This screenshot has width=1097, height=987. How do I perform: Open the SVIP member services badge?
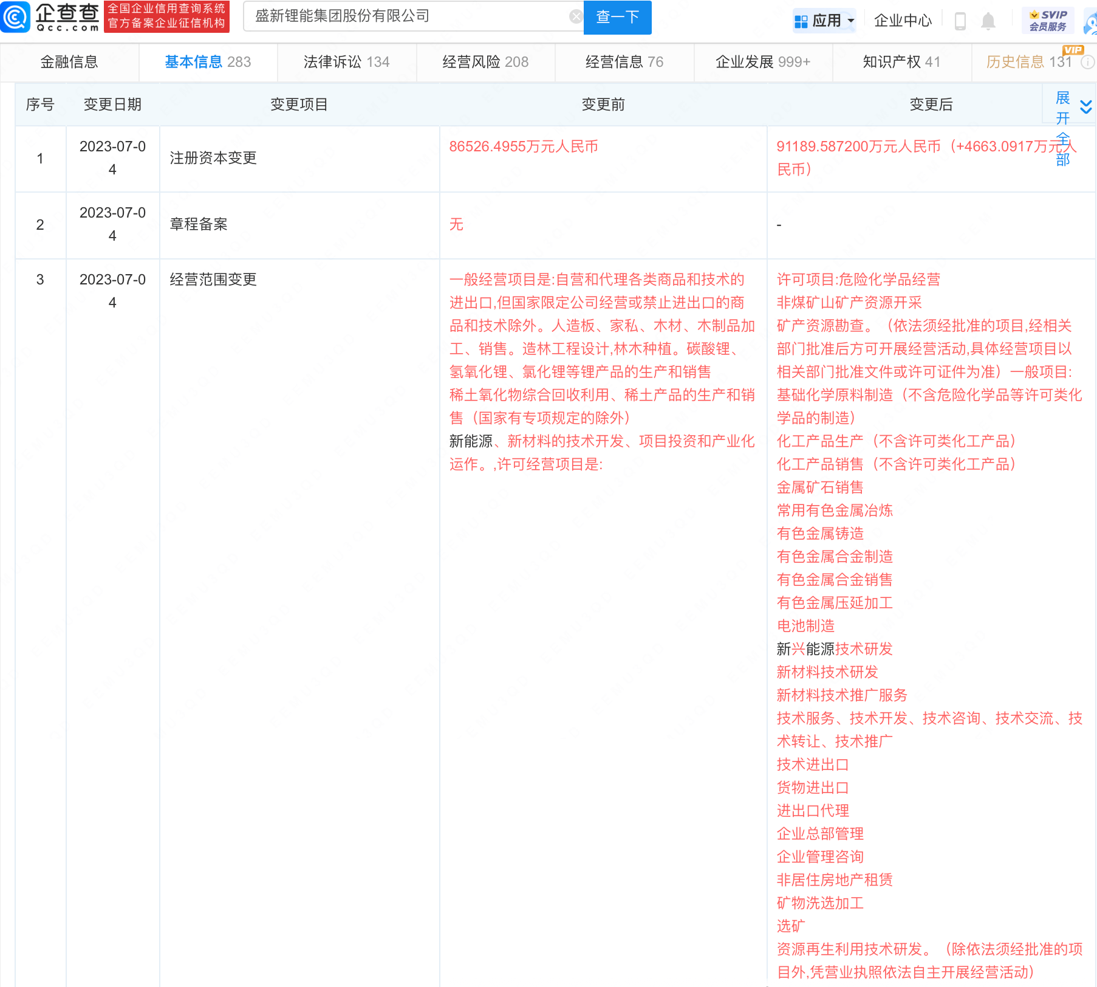click(1048, 21)
